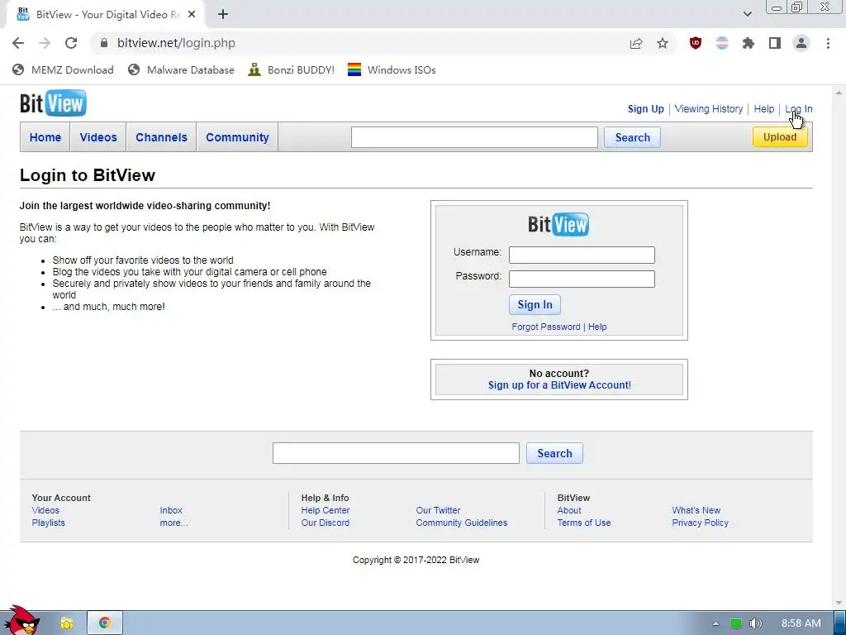846x635 pixels.
Task: Open the volume speaker tray icon
Action: [756, 623]
